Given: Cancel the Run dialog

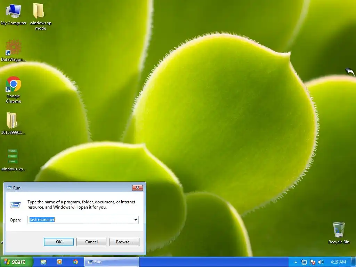Looking at the screenshot, I should click(91, 242).
